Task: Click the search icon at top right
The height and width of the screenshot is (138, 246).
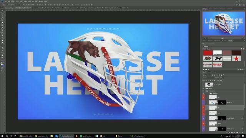Action: pyautogui.click(x=237, y=5)
